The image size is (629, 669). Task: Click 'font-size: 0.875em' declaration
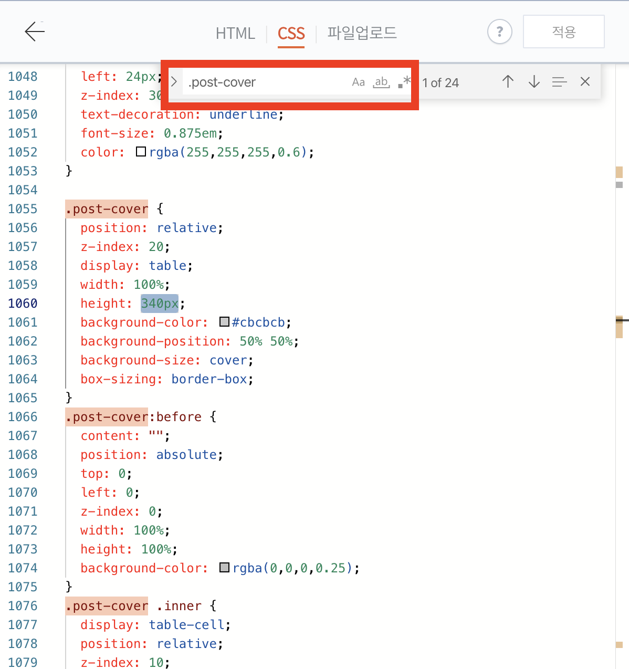pyautogui.click(x=152, y=133)
